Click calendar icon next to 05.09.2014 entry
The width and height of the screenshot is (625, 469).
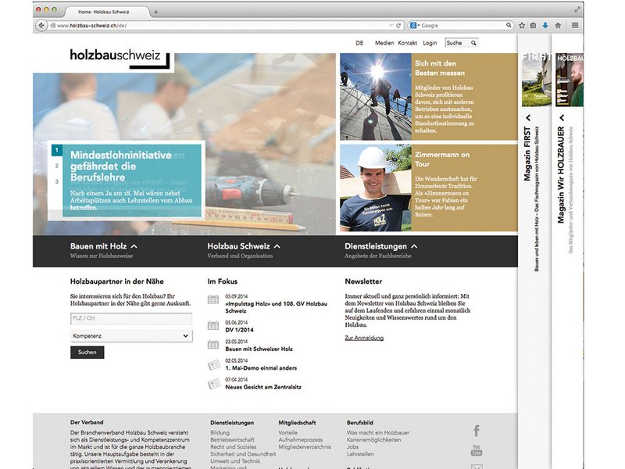point(213,299)
